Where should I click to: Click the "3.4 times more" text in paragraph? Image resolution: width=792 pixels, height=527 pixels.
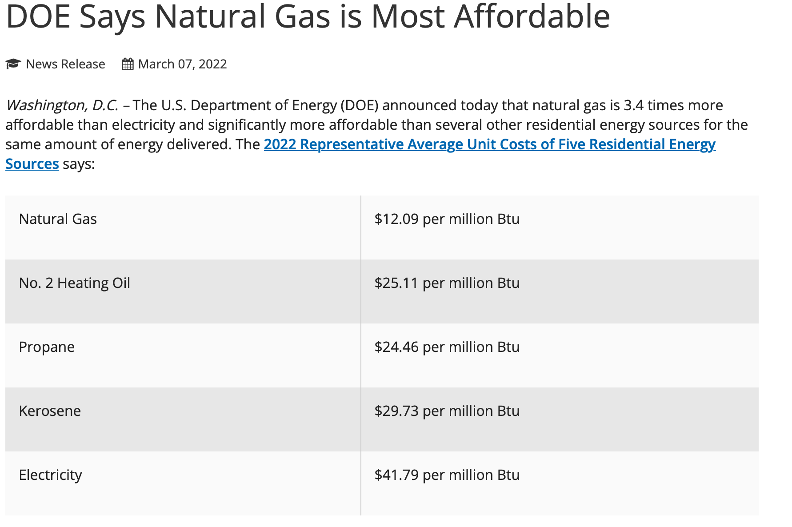[673, 105]
